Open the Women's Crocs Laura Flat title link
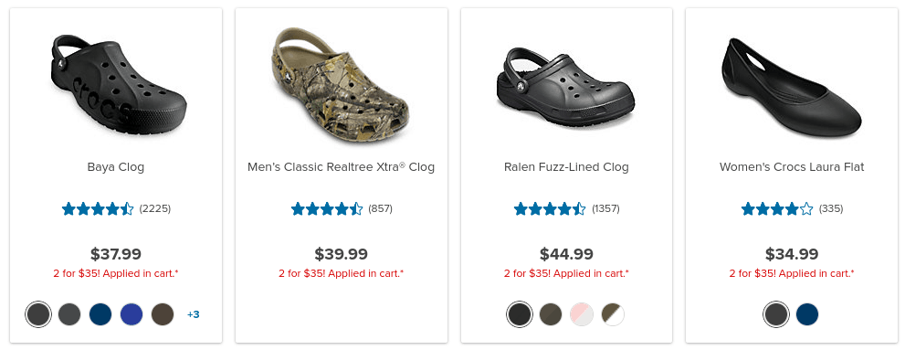Image resolution: width=905 pixels, height=350 pixels. point(792,167)
